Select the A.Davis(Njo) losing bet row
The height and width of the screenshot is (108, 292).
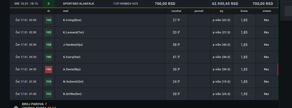coord(144,69)
